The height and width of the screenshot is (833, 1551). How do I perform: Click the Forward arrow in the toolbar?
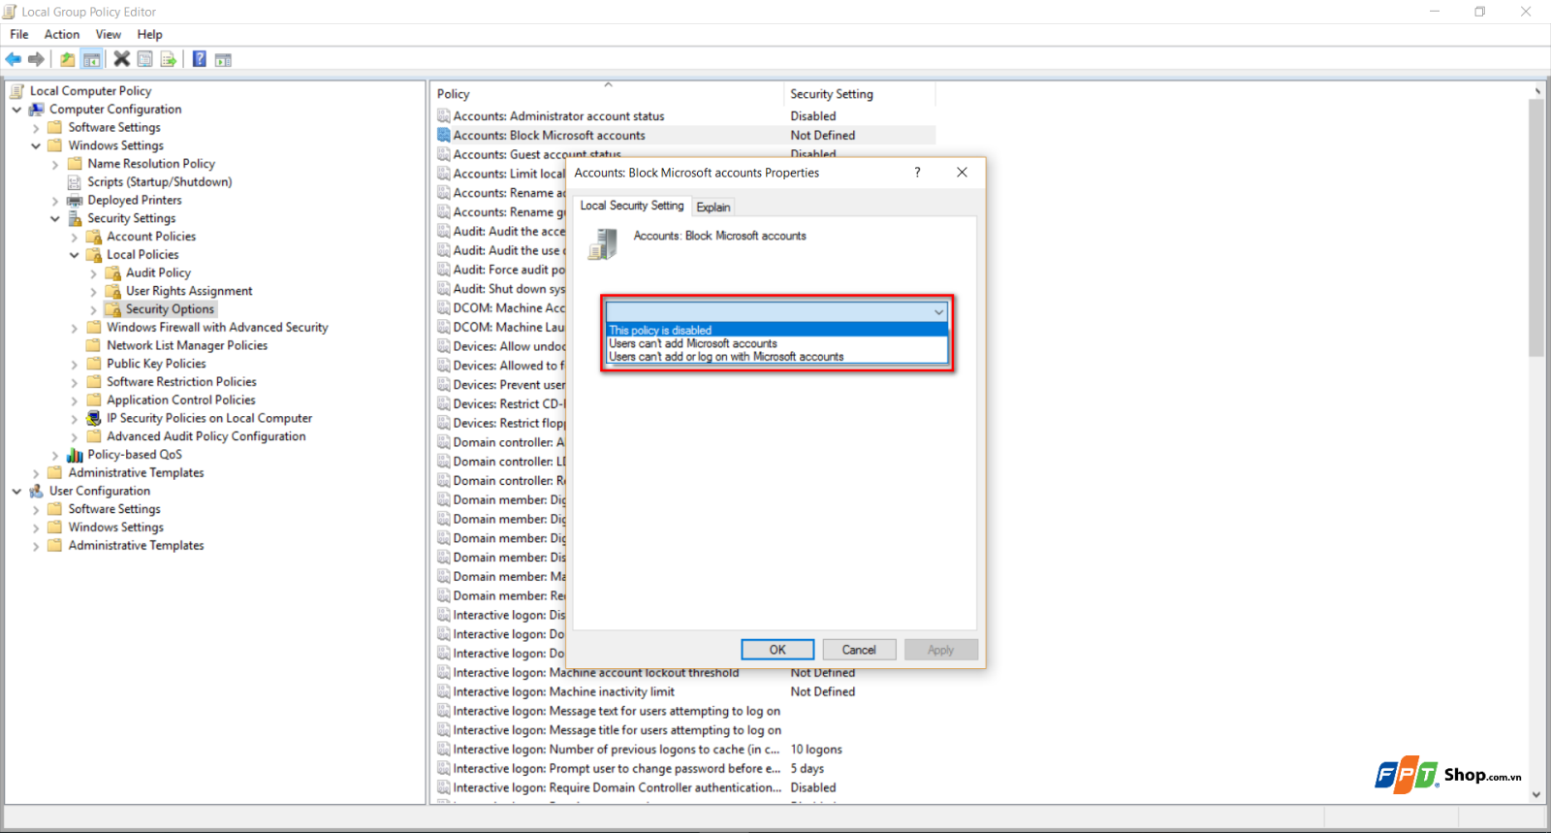(x=37, y=59)
